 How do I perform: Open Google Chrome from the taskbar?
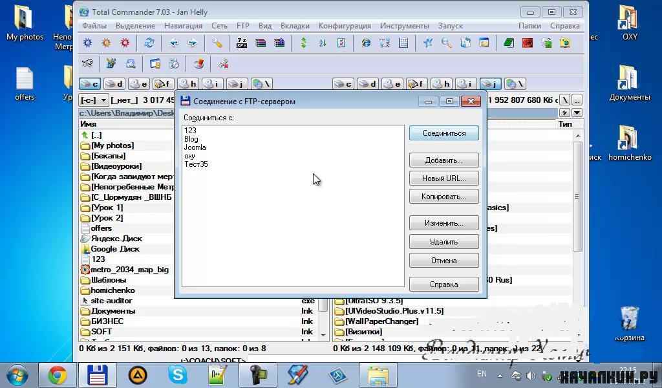point(58,375)
